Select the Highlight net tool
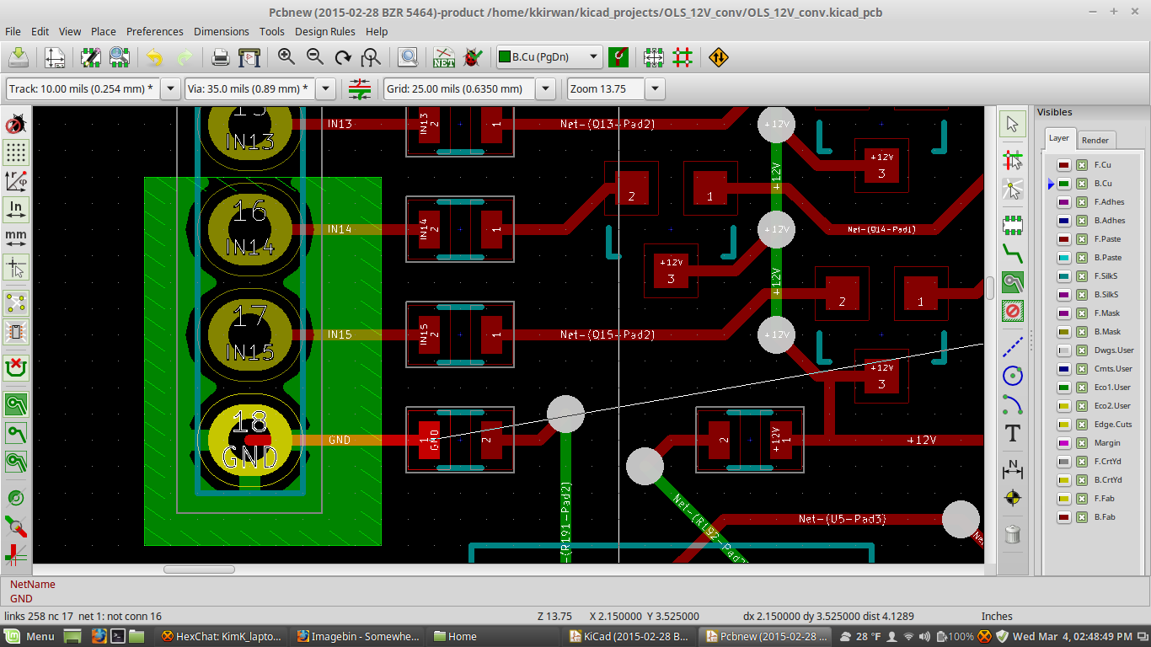This screenshot has height=647, width=1151. click(x=1013, y=160)
